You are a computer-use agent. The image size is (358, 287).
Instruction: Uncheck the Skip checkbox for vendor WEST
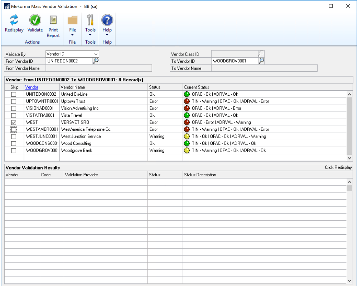tap(14, 123)
